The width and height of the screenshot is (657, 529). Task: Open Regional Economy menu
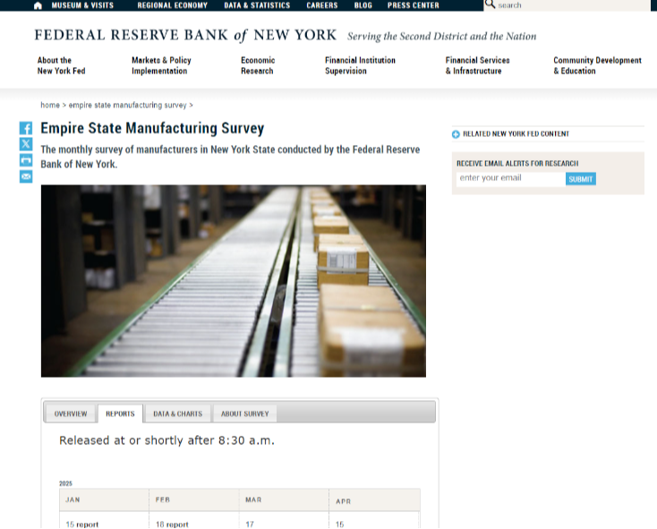click(172, 5)
